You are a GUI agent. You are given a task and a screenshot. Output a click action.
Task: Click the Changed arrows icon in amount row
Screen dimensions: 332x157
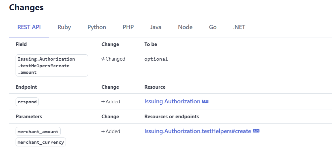point(103,59)
